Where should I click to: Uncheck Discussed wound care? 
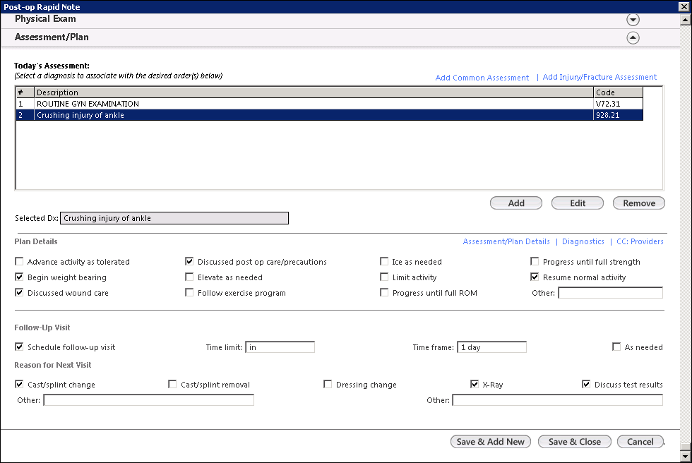click(19, 292)
